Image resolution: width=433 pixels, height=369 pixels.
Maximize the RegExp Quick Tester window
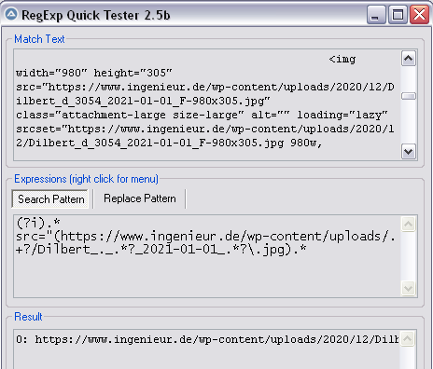pos(398,15)
